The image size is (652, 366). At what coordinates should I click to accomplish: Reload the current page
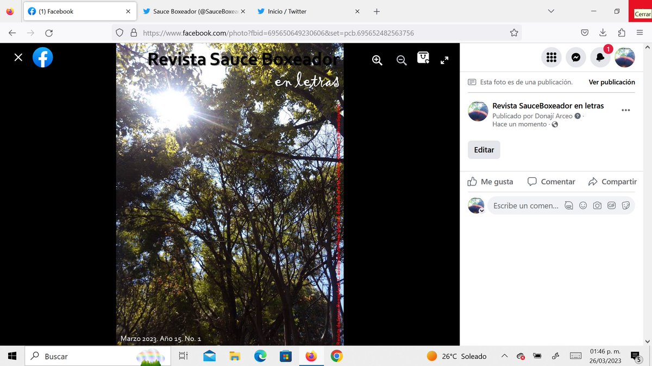[49, 33]
